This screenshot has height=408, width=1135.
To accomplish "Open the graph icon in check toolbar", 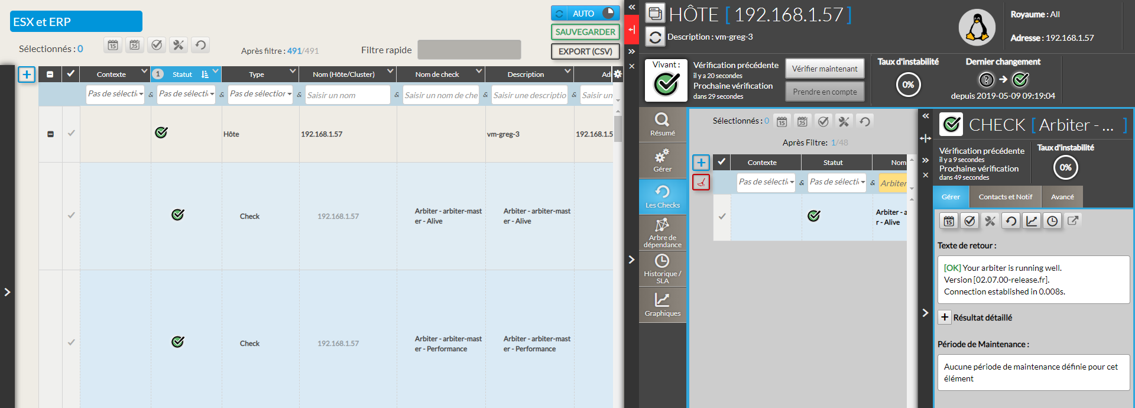I will (x=1032, y=221).
